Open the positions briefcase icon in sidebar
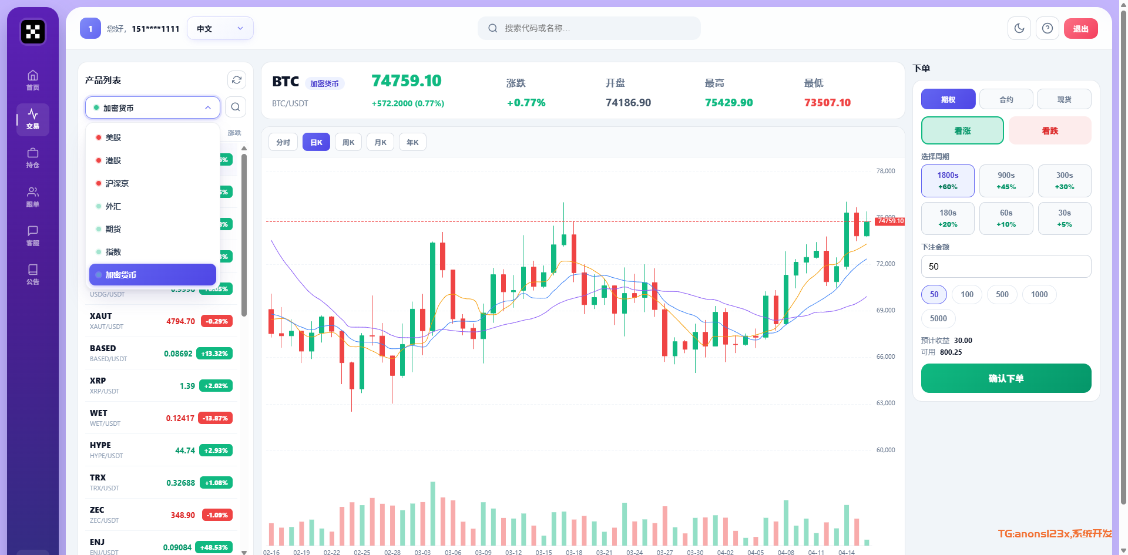 (x=33, y=157)
